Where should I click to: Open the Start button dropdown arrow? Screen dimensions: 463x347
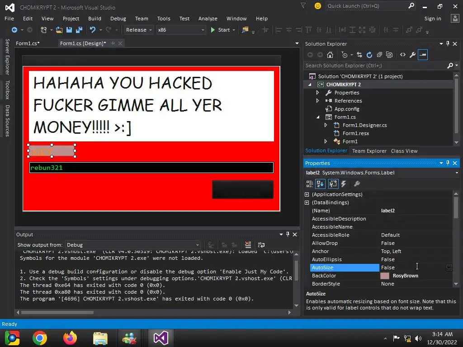(x=234, y=30)
